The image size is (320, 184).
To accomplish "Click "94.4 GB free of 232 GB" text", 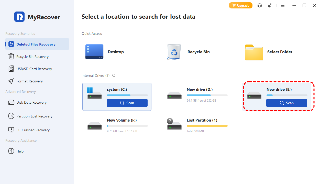I will (x=201, y=101).
